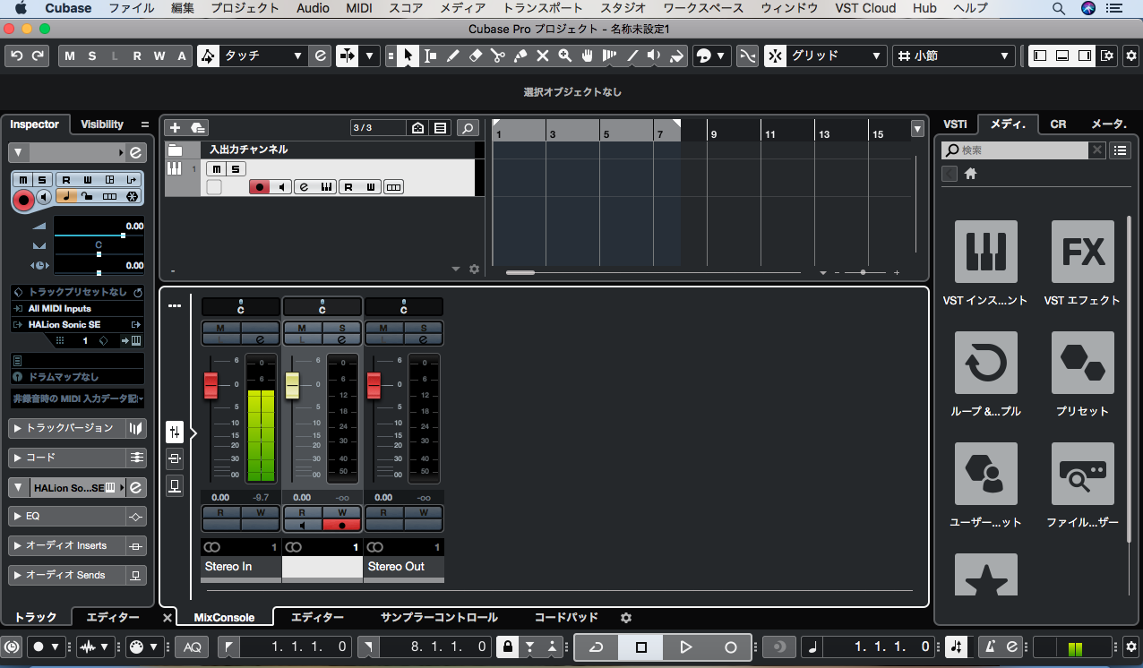Viewport: 1143px width, 668px height.
Task: Select the Range Selection tool
Action: (x=431, y=56)
